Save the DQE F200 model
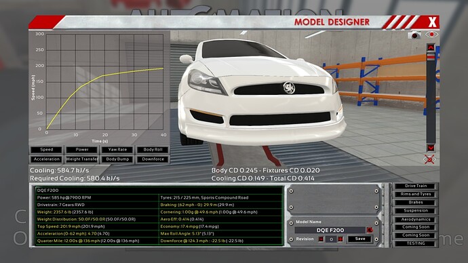This screenshot has height=263, width=468. [x=360, y=239]
